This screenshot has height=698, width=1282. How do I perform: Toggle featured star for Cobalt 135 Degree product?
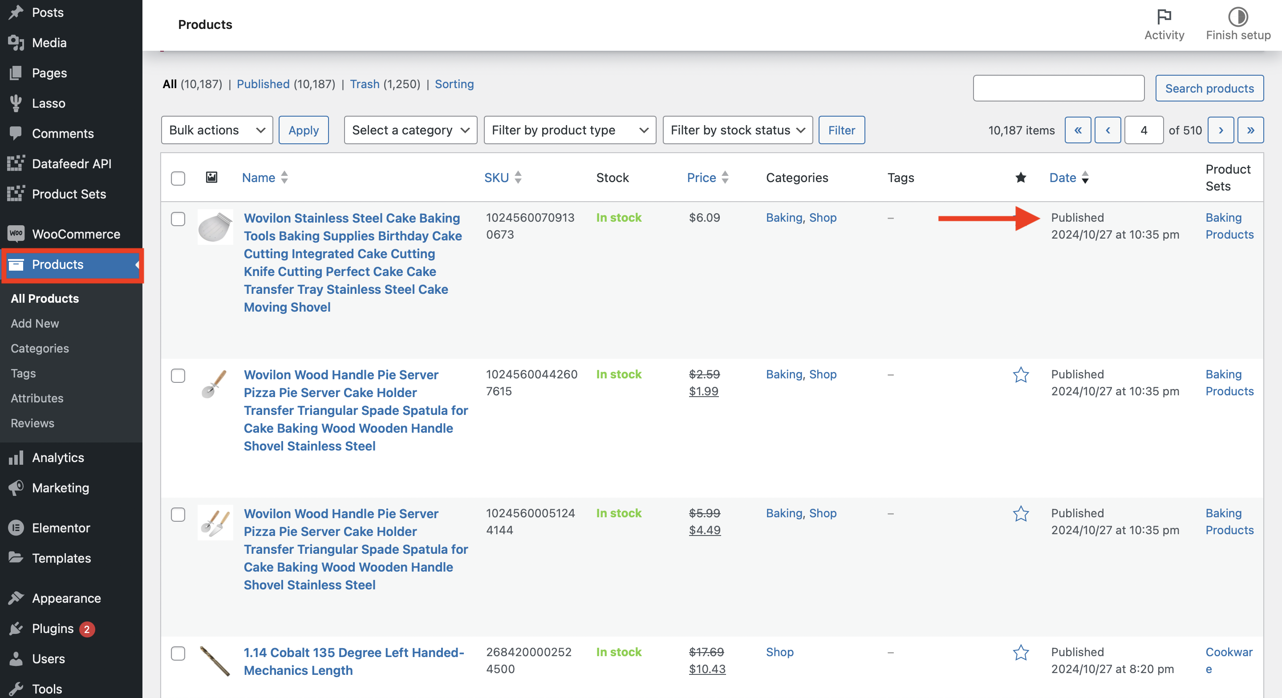click(x=1021, y=653)
